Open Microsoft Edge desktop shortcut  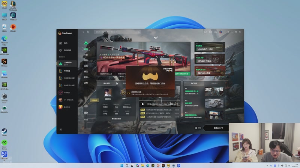(4, 41)
